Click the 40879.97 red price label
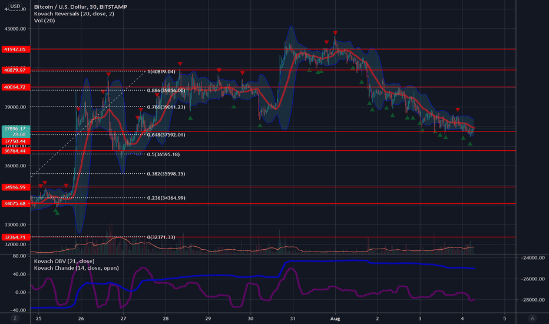Screen dimensions: 549x324 [16, 70]
